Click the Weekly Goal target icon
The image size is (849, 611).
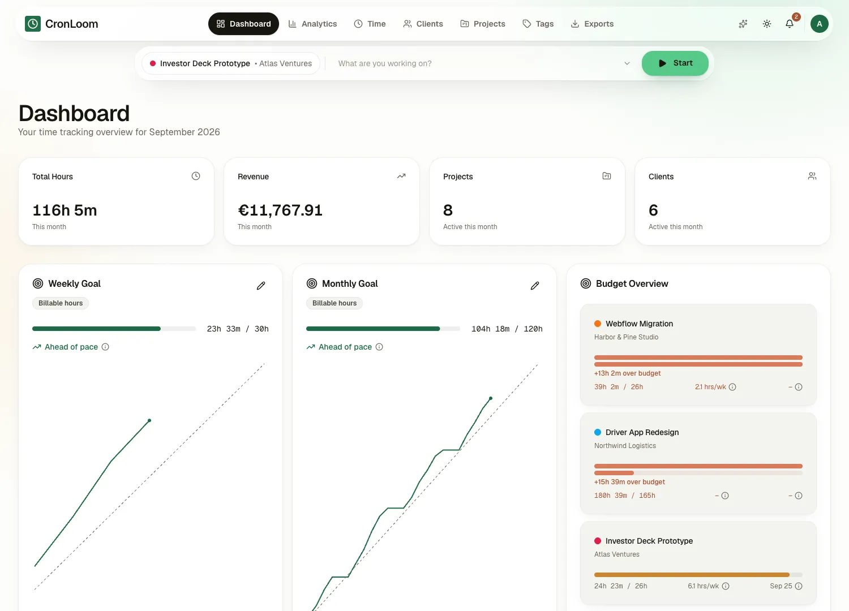[x=38, y=283]
